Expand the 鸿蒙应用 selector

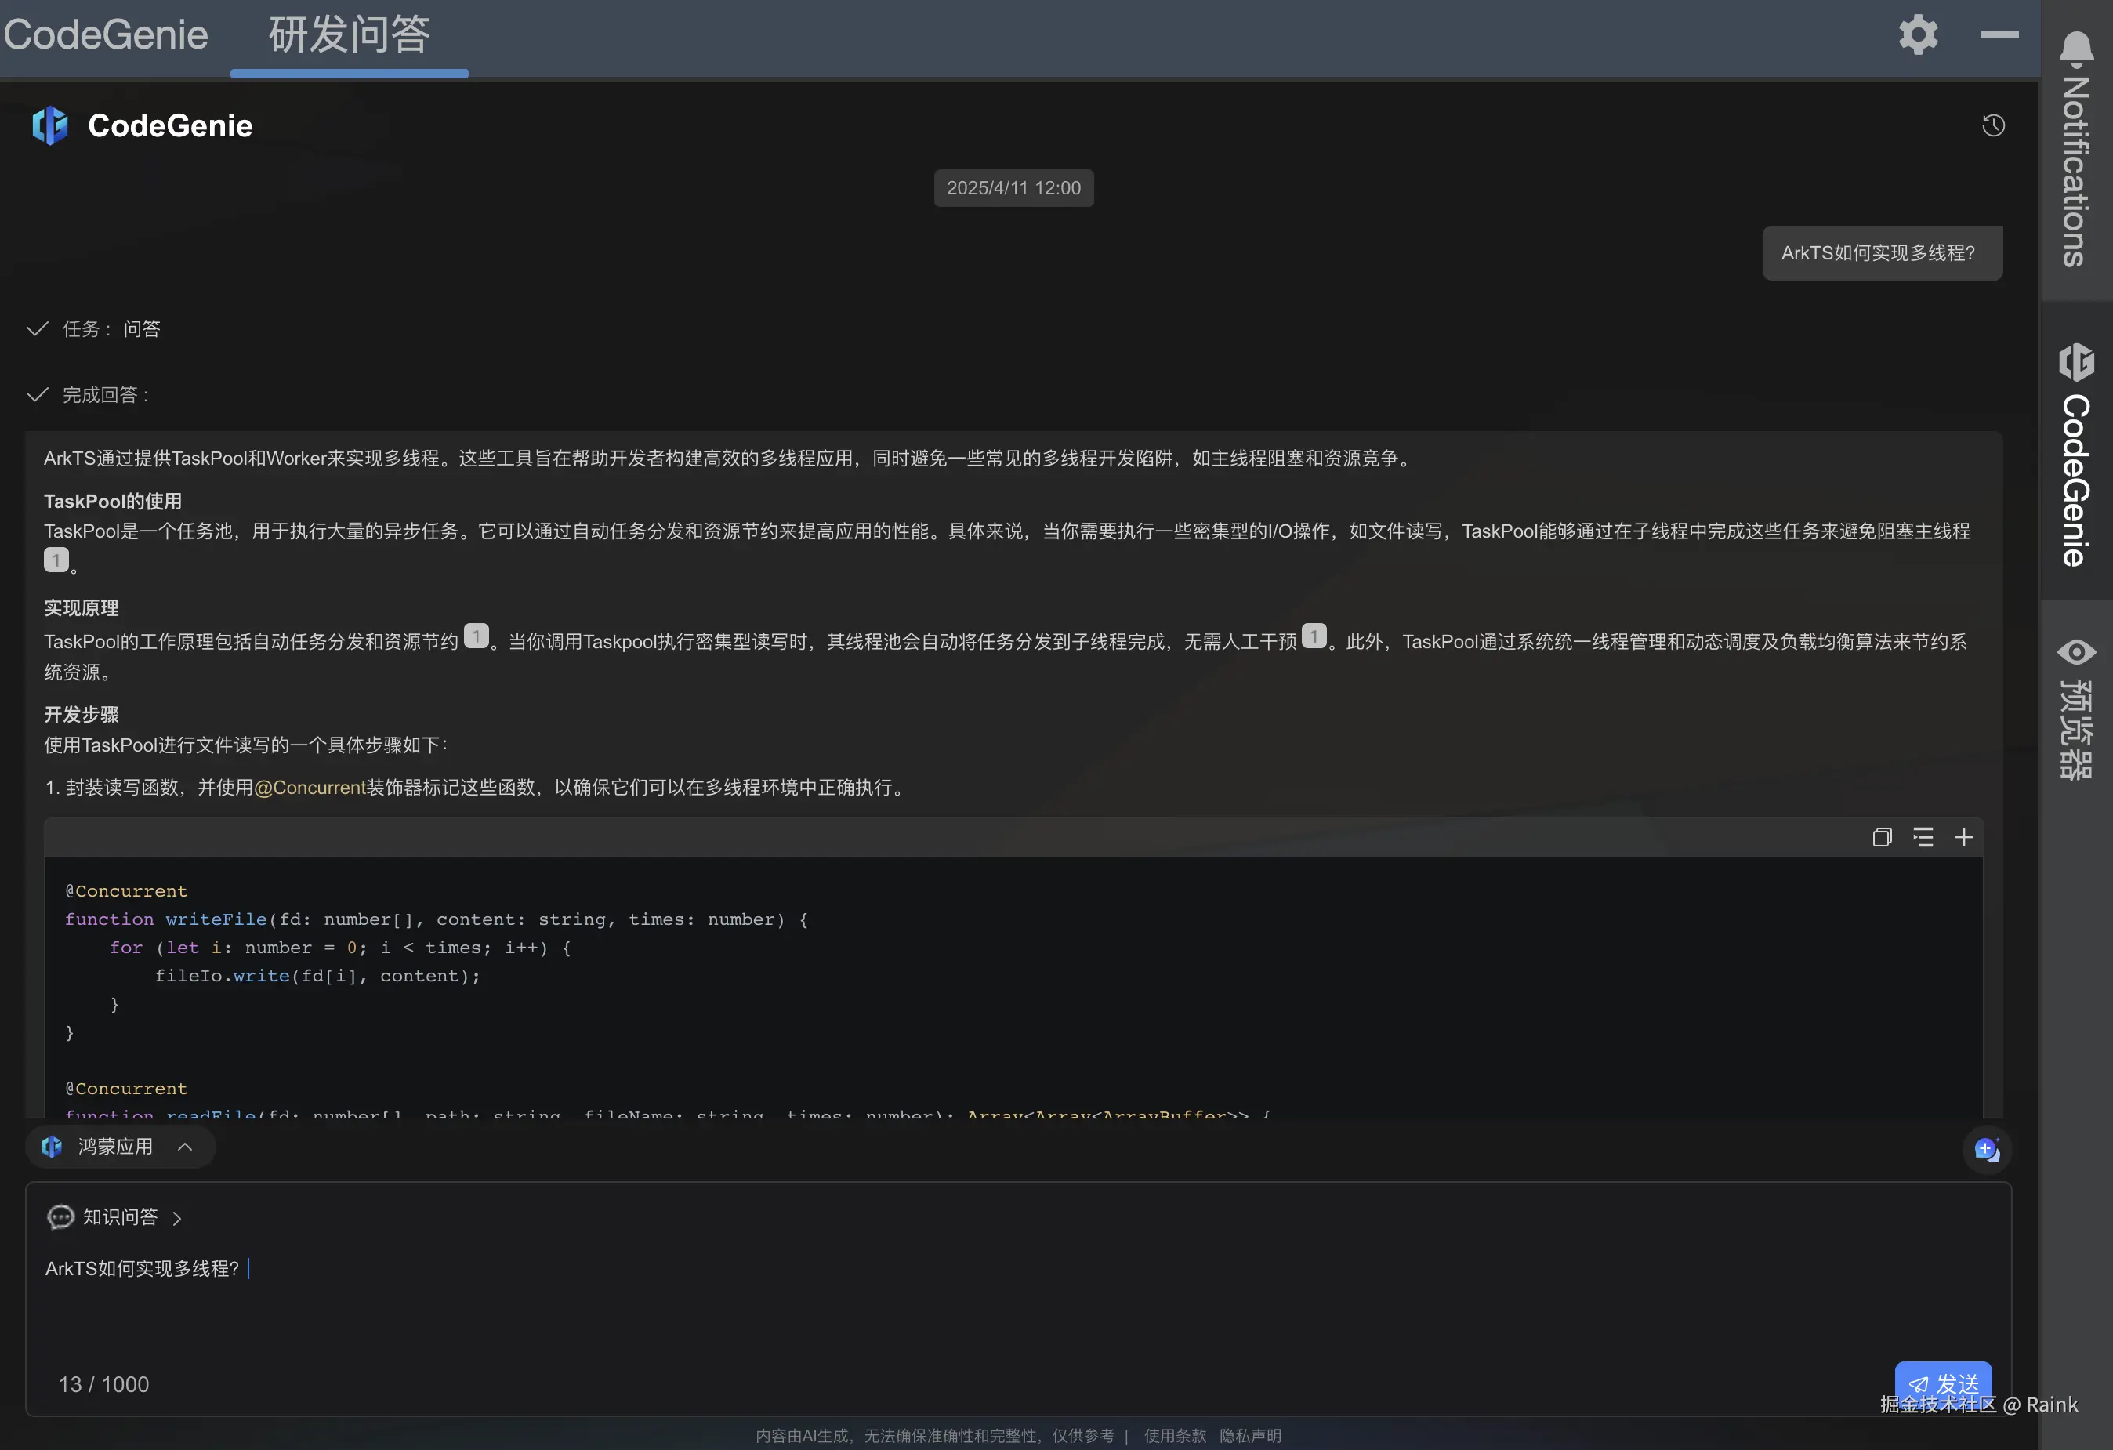coord(118,1147)
